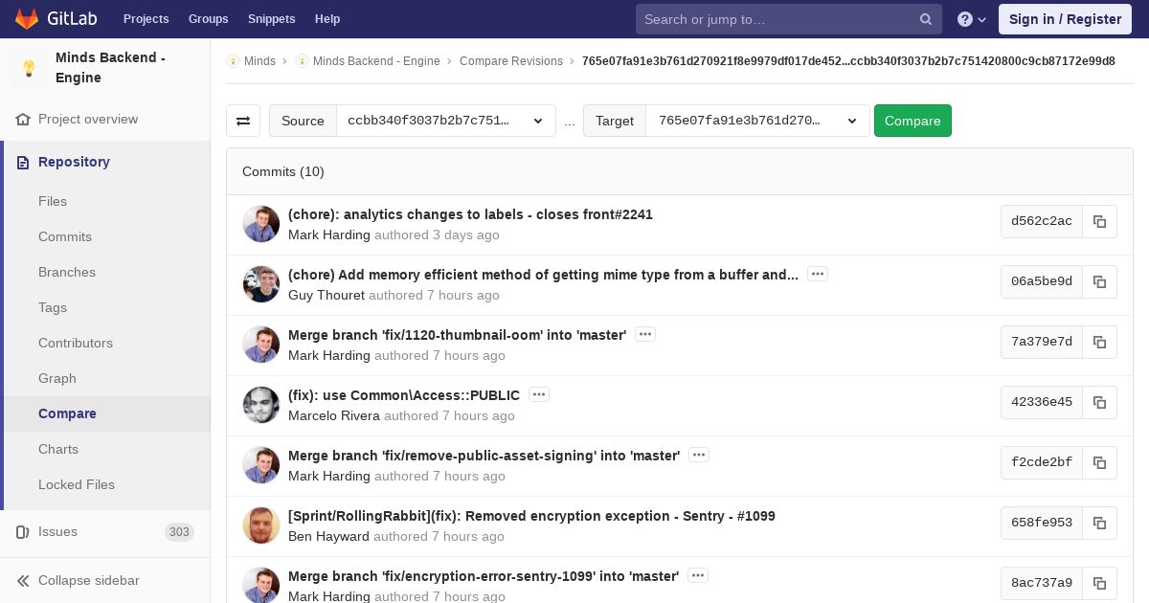
Task: Expand description of fix/1120-thumbnail-oom merge
Action: [x=645, y=334]
